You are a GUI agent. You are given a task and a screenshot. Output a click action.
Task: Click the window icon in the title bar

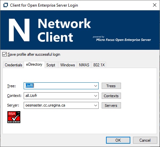pos(6,5)
